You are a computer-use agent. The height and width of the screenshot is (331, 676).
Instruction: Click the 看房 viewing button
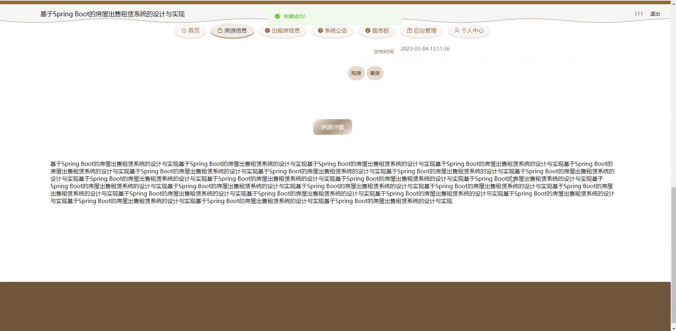pos(375,73)
